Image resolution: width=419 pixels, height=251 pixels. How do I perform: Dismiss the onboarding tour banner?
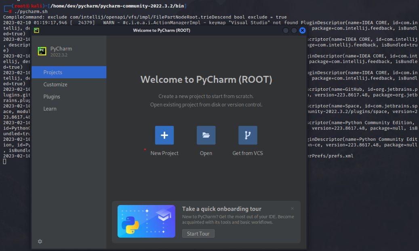click(x=293, y=209)
